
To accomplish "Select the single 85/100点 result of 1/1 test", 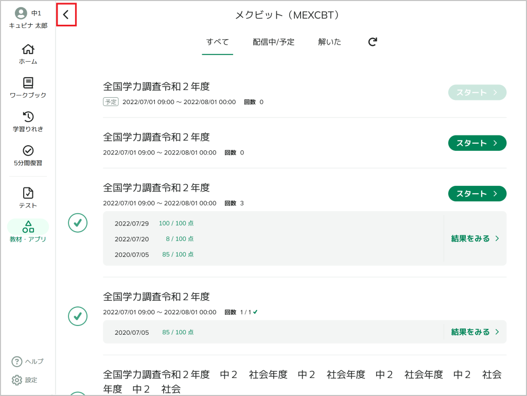I will [x=154, y=332].
